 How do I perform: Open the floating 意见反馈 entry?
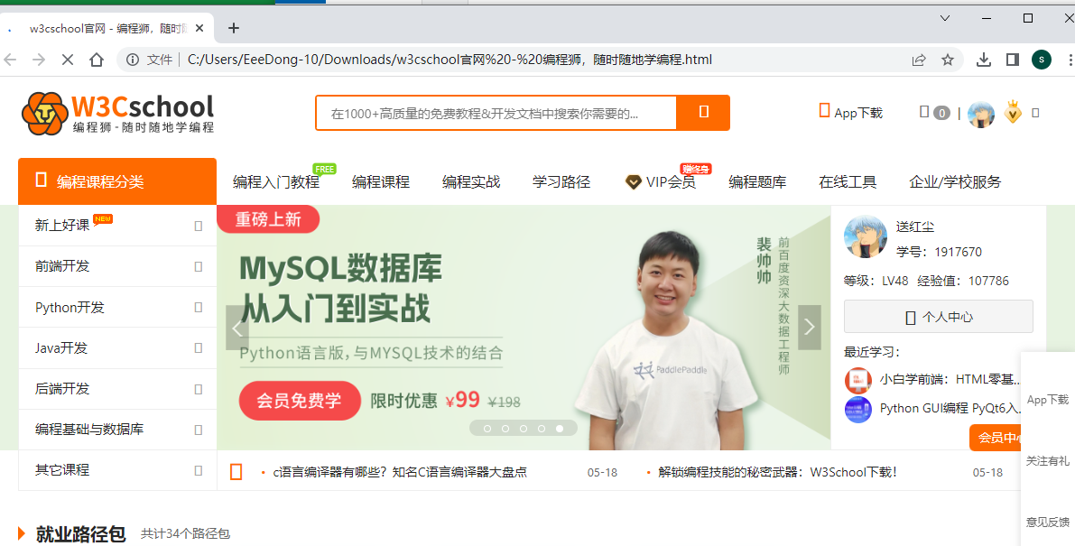(x=1048, y=522)
